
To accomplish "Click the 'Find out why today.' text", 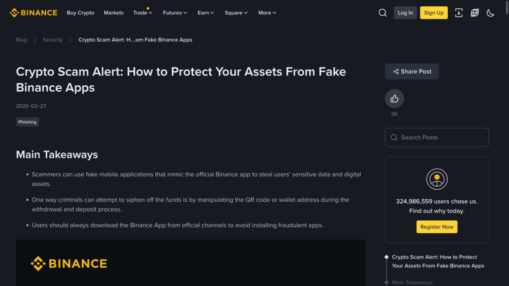I will (437, 211).
